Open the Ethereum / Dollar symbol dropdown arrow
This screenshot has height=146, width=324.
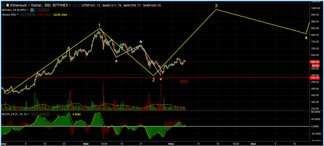(70, 5)
